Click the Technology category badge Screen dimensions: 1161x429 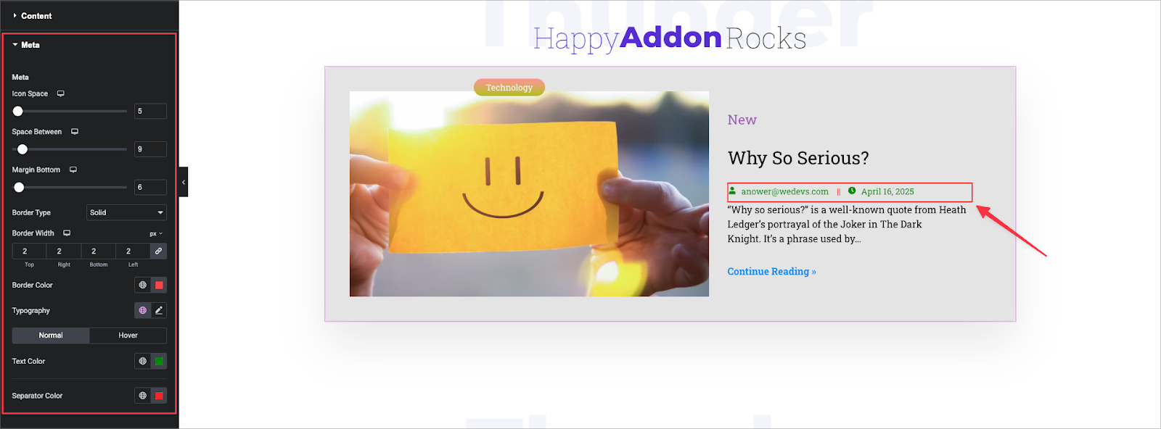coord(509,87)
